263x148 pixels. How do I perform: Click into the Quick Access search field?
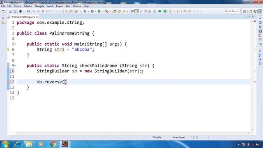click(x=232, y=11)
